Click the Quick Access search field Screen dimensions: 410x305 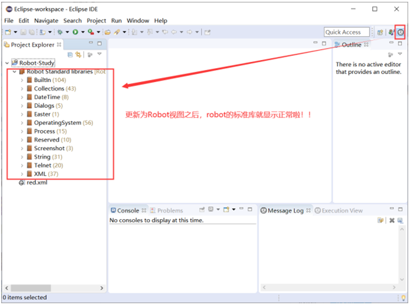(347, 32)
